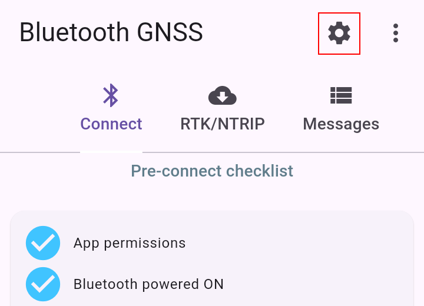424x306 pixels.
Task: Open the Messages tab
Action: click(x=341, y=124)
